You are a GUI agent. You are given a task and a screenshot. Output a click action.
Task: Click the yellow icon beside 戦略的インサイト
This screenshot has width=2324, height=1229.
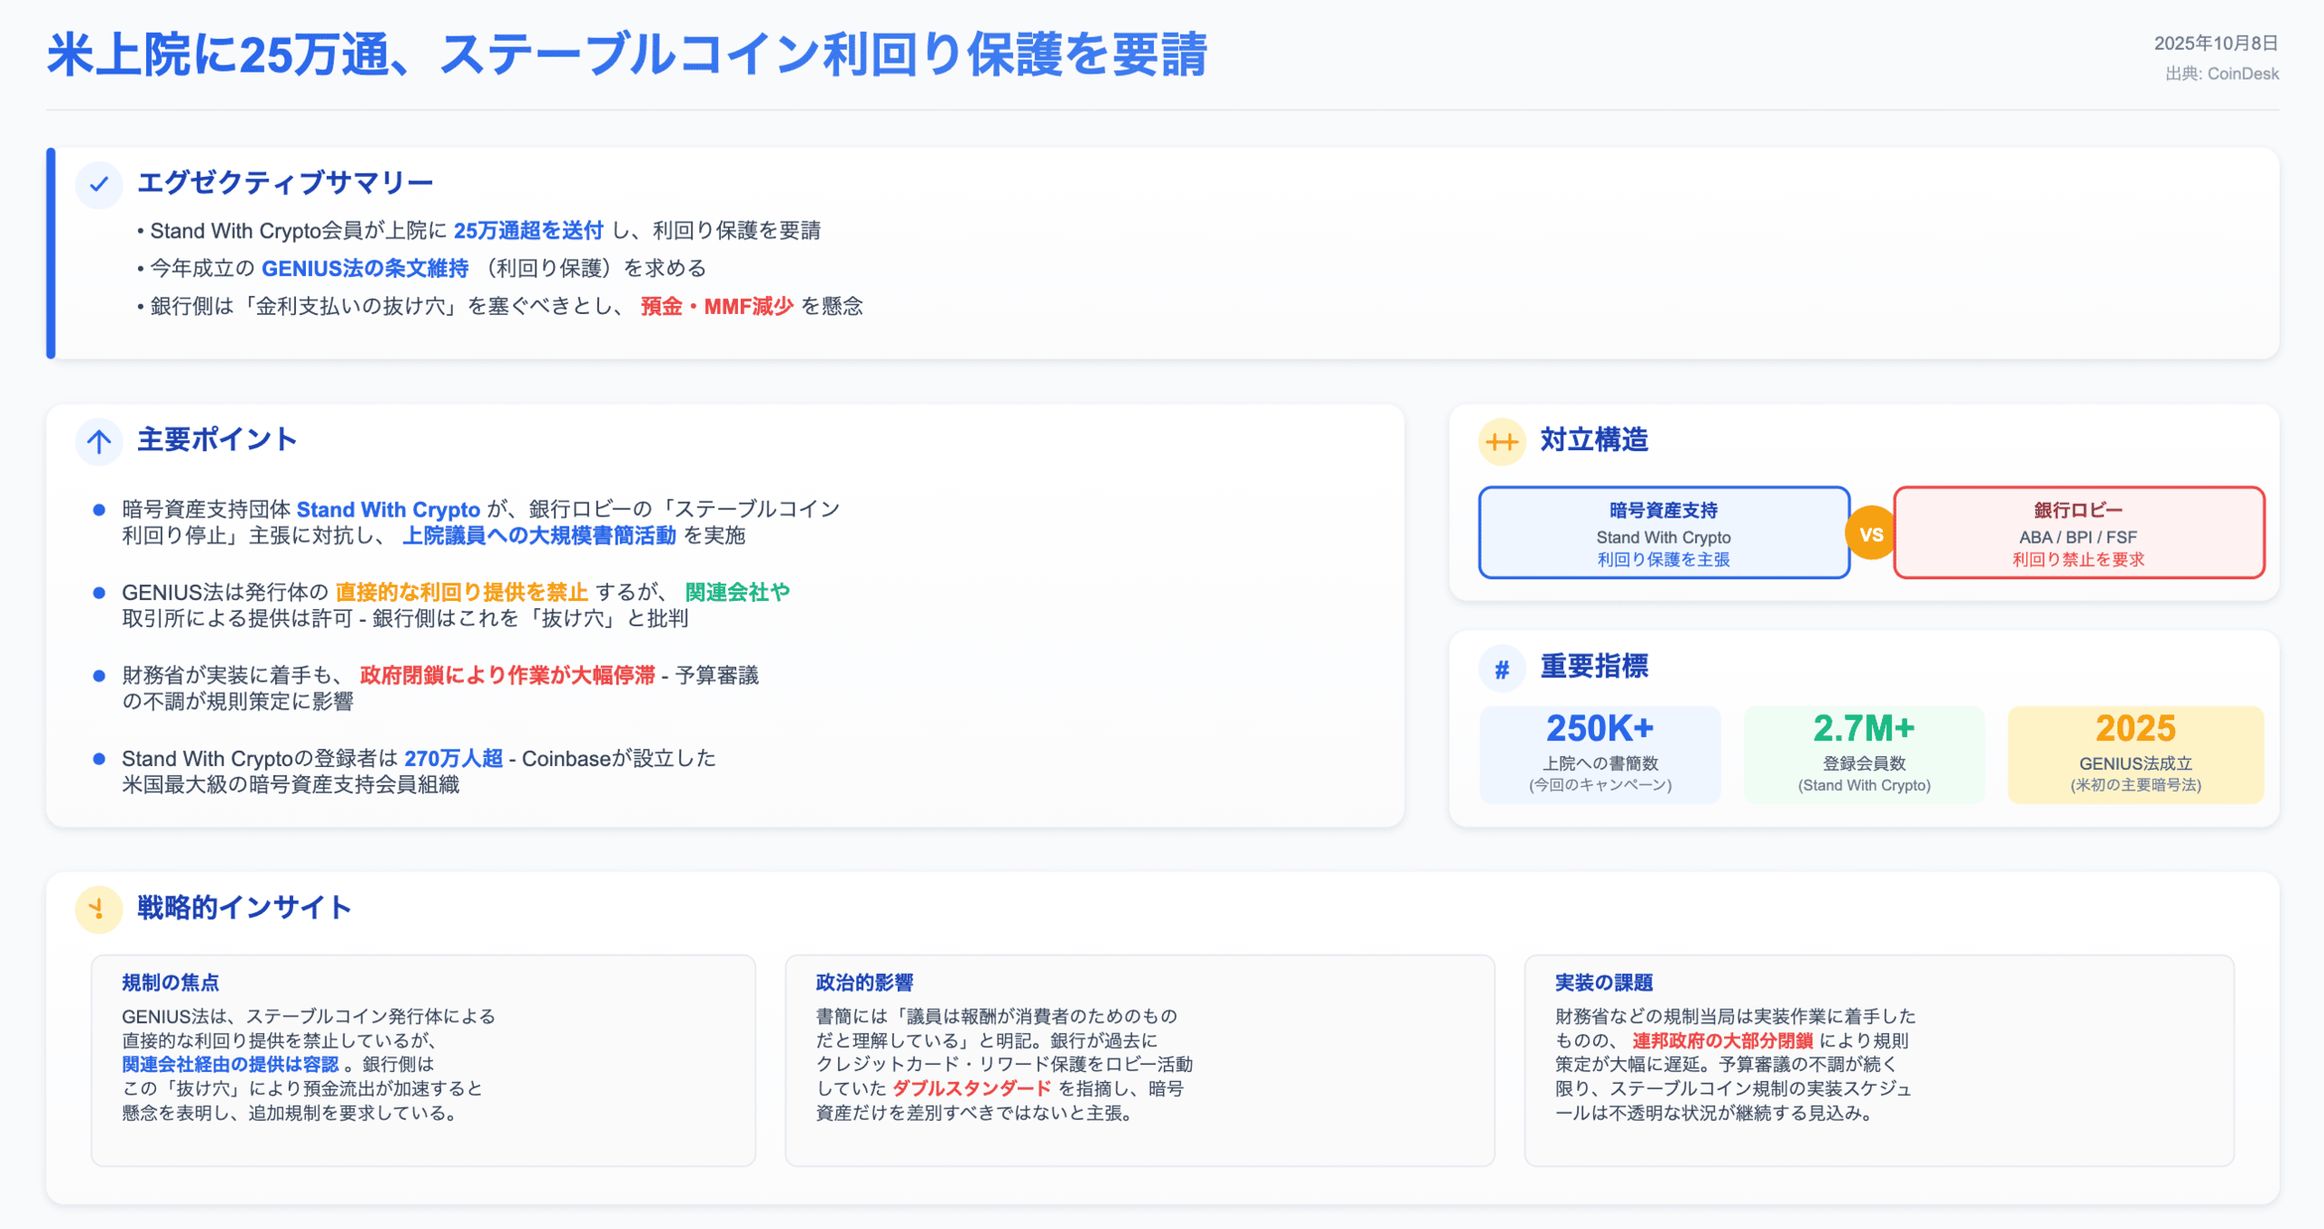pos(99,909)
